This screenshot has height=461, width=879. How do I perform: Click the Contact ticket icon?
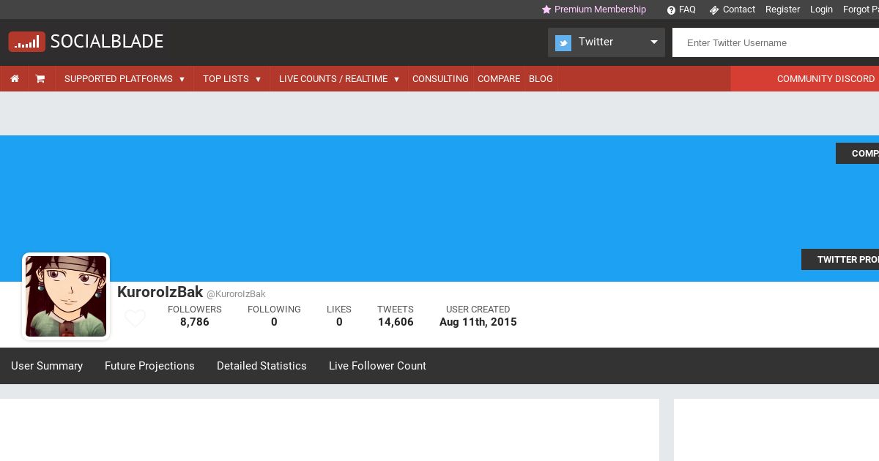[714, 10]
